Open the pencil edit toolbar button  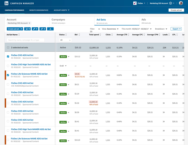tap(35, 29)
